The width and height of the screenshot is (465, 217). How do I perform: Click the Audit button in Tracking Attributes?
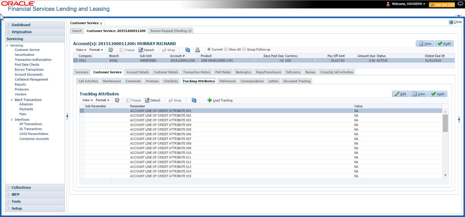[x=438, y=94]
